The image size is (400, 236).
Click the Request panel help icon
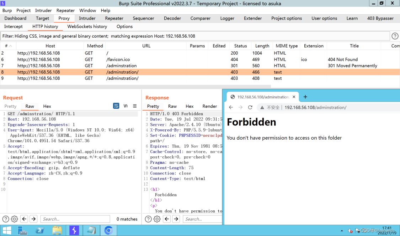point(6,219)
